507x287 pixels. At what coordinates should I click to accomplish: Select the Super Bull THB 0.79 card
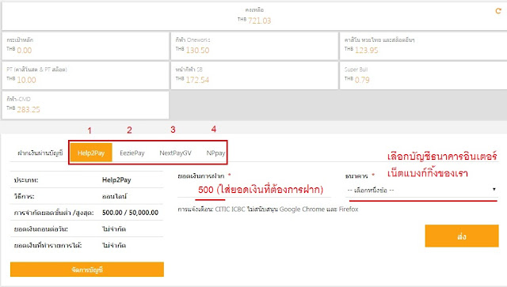point(423,76)
